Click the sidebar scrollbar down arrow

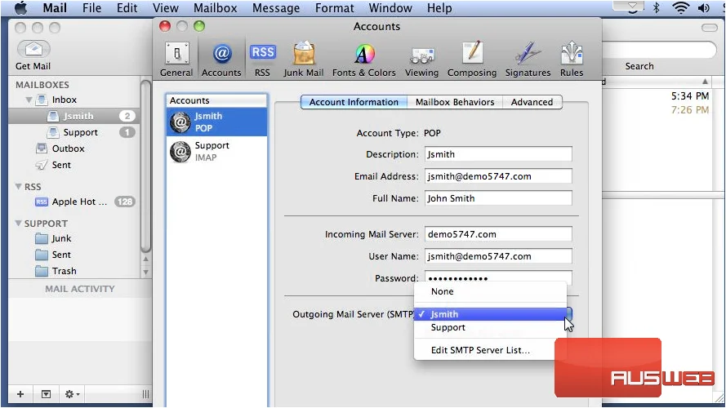pos(145,273)
